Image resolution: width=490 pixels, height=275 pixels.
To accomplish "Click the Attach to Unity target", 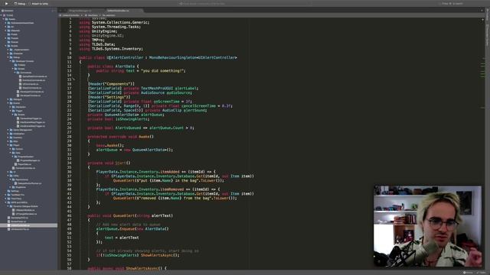I will (x=39, y=4).
